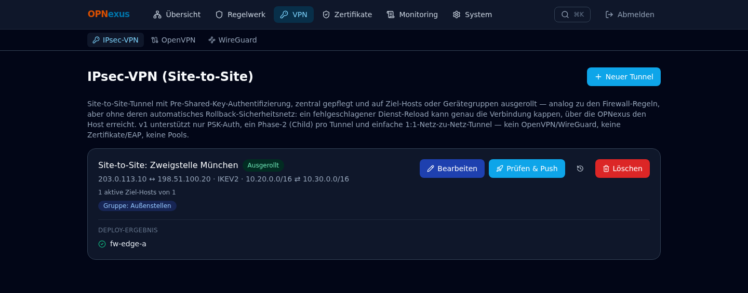This screenshot has width=748, height=293.
Task: Delete the tunnel via Löschen button
Action: tap(622, 169)
